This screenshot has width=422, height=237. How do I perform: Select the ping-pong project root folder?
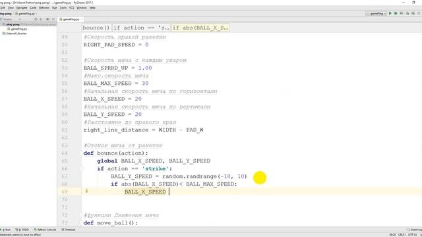point(13,24)
